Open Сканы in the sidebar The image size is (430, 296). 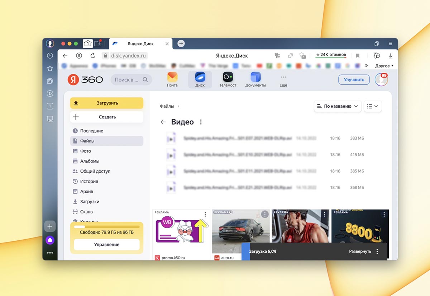(x=107, y=212)
